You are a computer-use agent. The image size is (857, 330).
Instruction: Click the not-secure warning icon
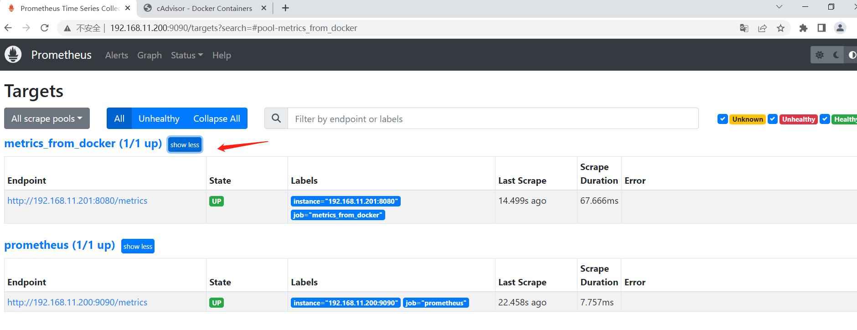click(67, 28)
